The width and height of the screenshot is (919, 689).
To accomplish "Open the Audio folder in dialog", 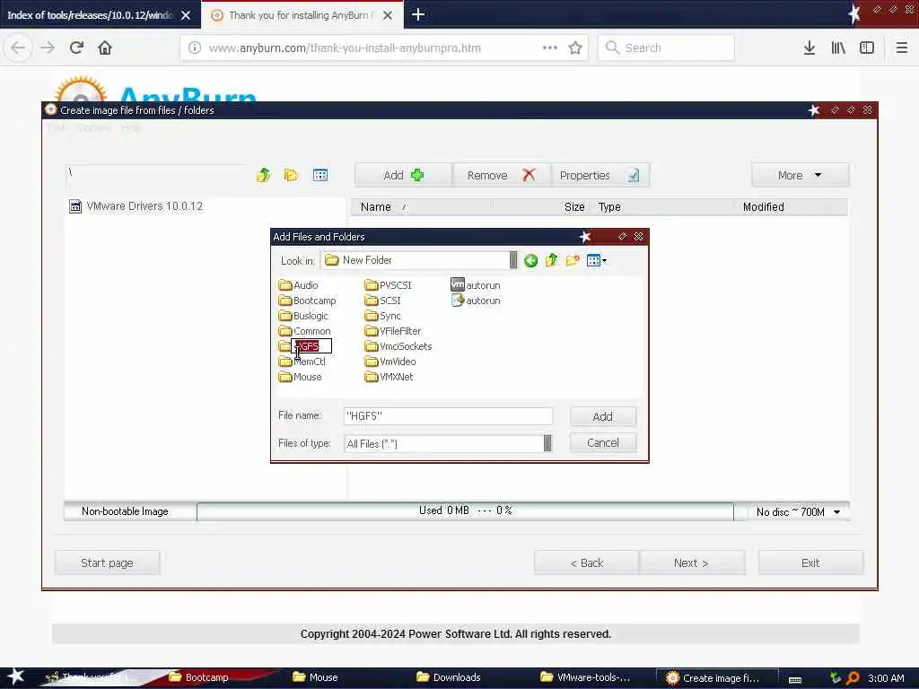I will point(299,285).
